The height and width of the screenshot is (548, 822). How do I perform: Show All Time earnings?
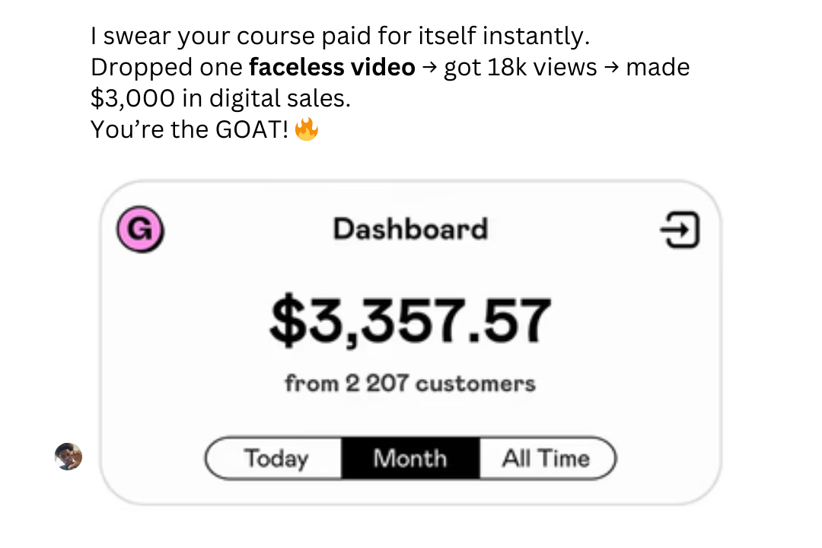pyautogui.click(x=546, y=458)
